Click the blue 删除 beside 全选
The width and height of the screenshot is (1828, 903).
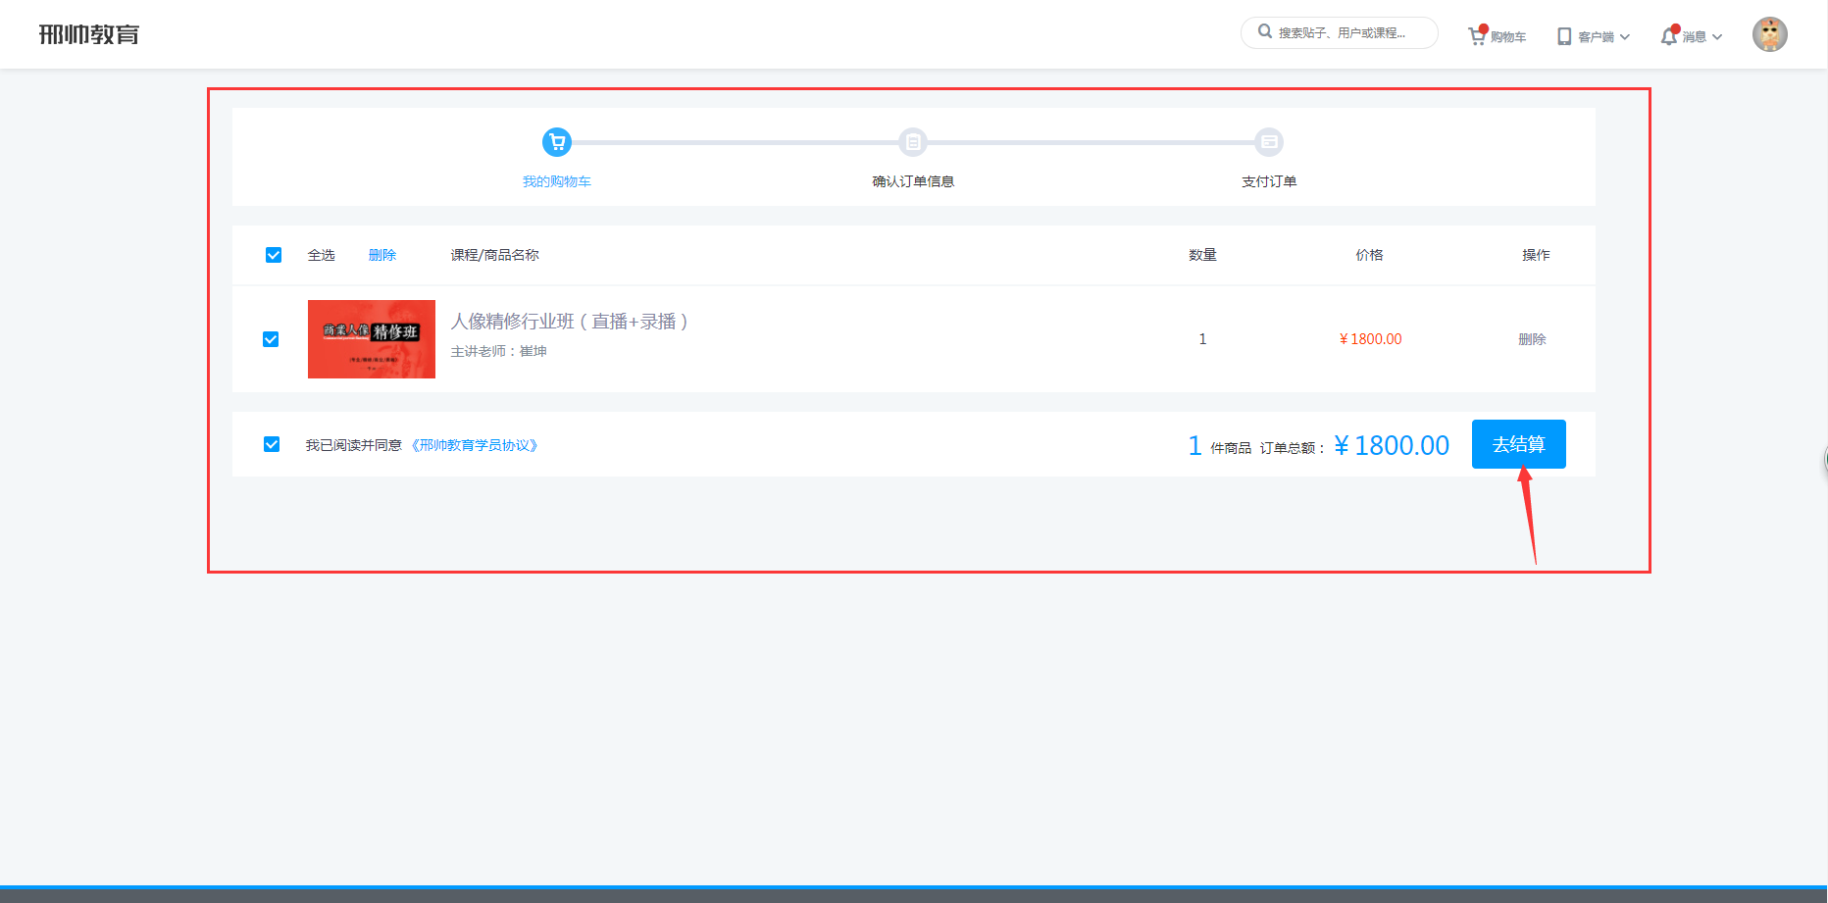382,255
